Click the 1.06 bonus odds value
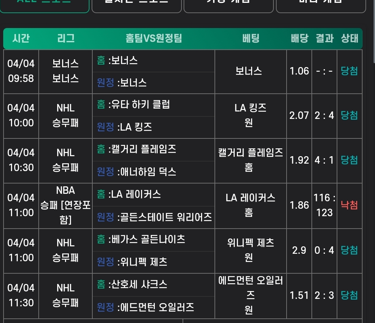The height and width of the screenshot is (323, 375). (x=299, y=71)
